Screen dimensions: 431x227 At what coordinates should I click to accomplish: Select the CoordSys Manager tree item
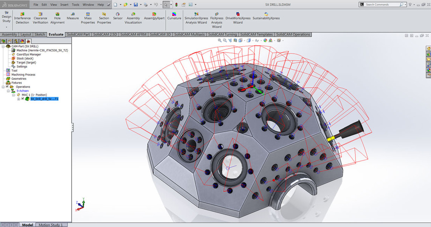coord(29,54)
